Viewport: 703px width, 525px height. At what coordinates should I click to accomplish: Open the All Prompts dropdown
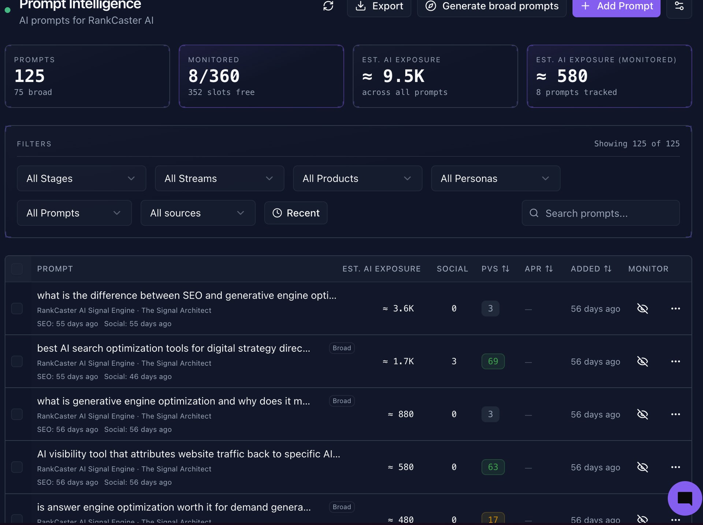tap(74, 213)
